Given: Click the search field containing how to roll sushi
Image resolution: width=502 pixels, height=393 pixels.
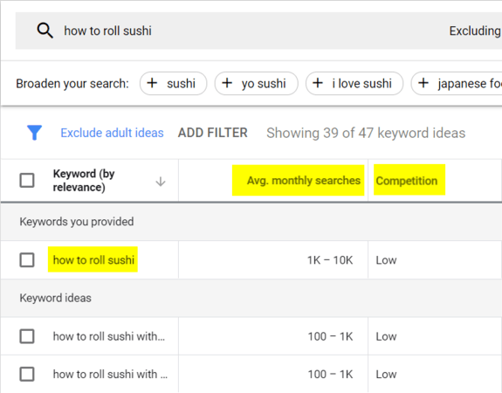Looking at the screenshot, I should pyautogui.click(x=258, y=31).
